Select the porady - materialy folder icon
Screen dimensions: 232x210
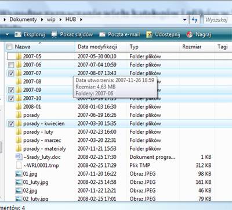pos(19,148)
